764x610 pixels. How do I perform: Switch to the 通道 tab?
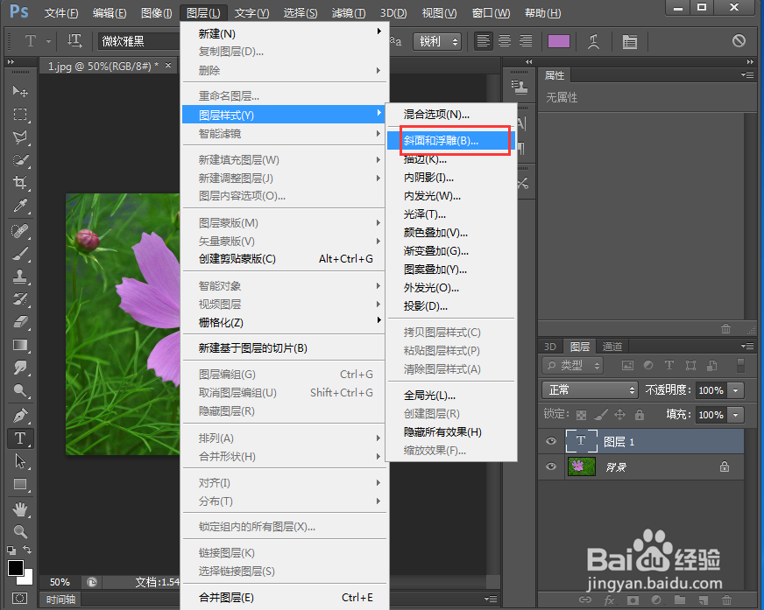pyautogui.click(x=612, y=347)
